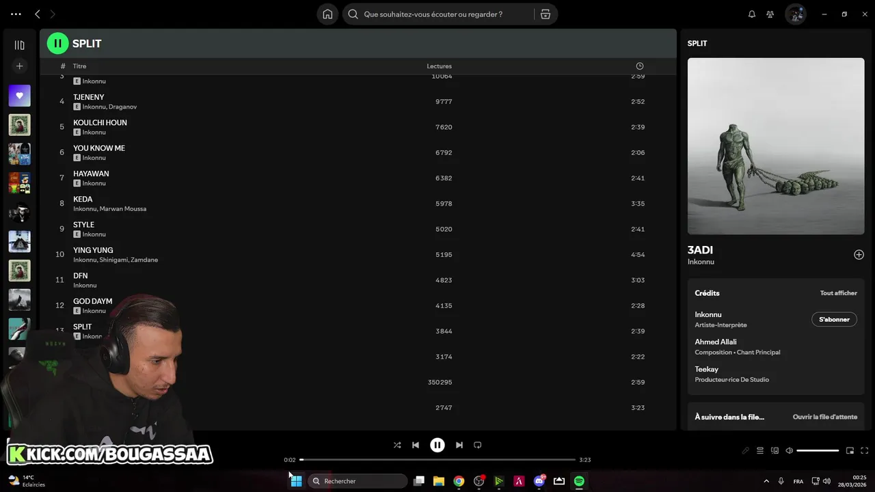Open Liked Songs heart tile in sidebar
This screenshot has height=492, width=875.
tap(19, 96)
